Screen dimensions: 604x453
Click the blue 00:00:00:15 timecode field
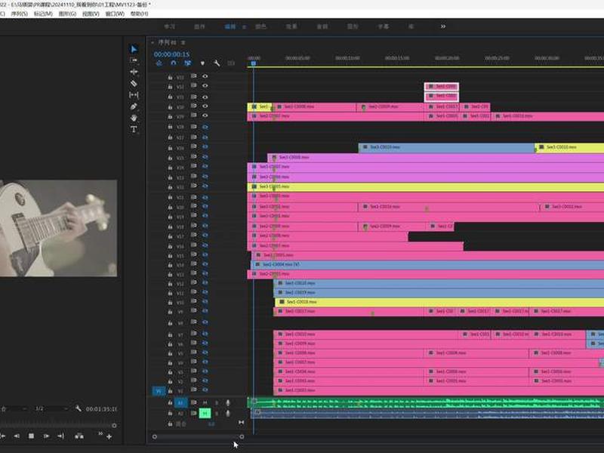coord(172,54)
